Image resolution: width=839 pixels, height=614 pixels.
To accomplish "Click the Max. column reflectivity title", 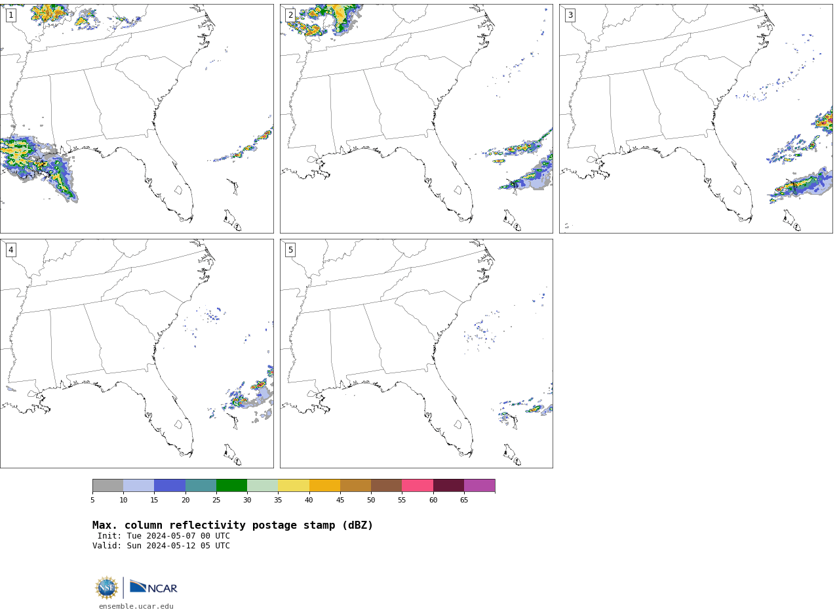I will (x=233, y=525).
